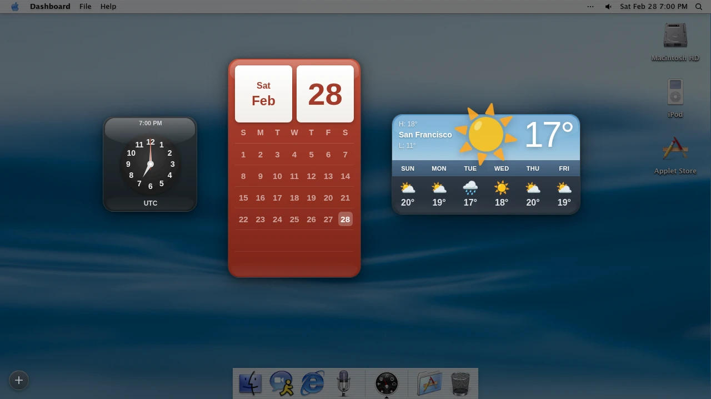The height and width of the screenshot is (399, 711).
Task: Click Wednesday's sunny forecast icon
Action: (x=502, y=188)
